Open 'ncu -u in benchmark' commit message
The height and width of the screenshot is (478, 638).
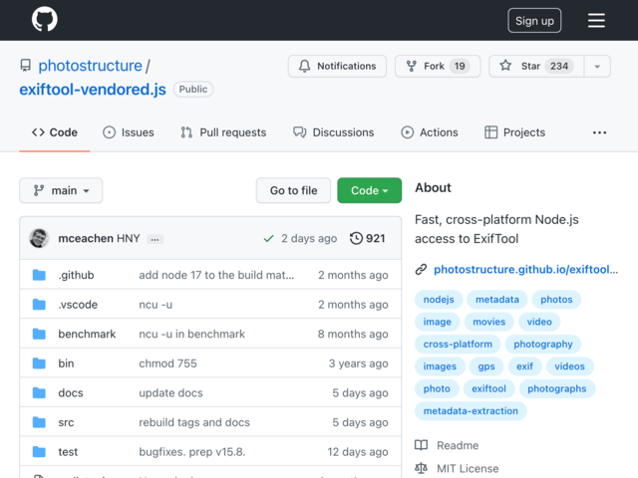pos(192,335)
